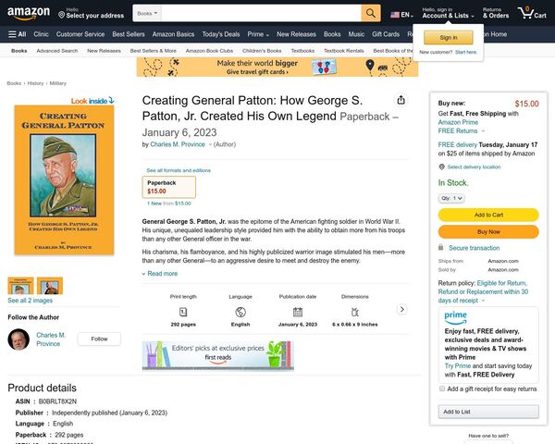The height and width of the screenshot is (444, 555).
Task: Open Gift Cards nav item
Action: tap(386, 34)
